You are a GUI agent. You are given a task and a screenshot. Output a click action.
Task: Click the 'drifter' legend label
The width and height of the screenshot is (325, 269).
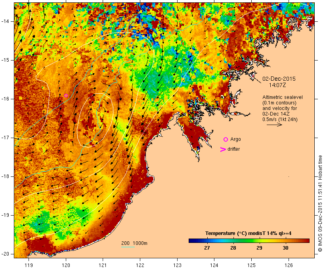[233, 149]
